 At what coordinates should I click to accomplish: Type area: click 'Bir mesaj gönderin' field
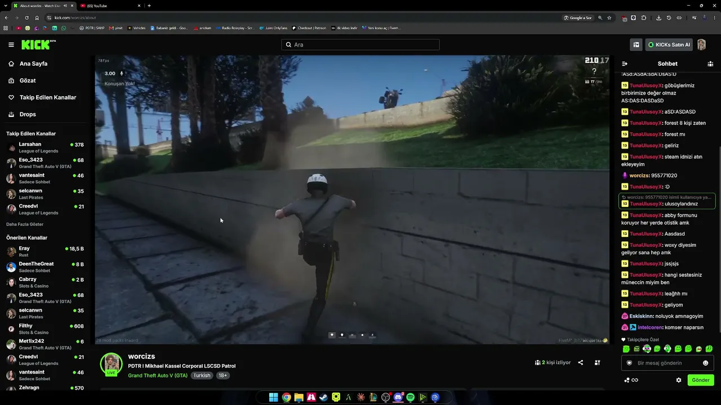[x=667, y=363]
